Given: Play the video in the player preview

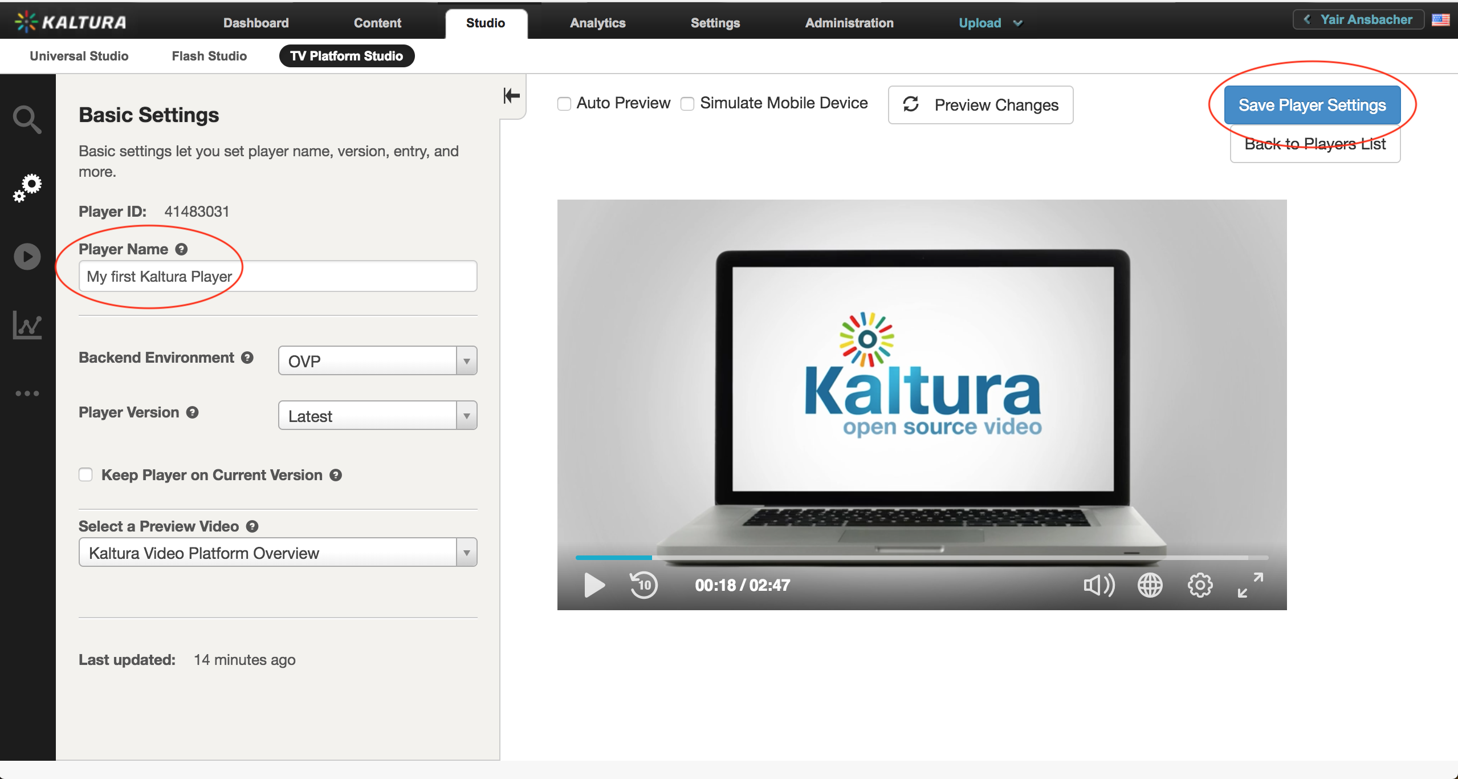Looking at the screenshot, I should [x=594, y=585].
